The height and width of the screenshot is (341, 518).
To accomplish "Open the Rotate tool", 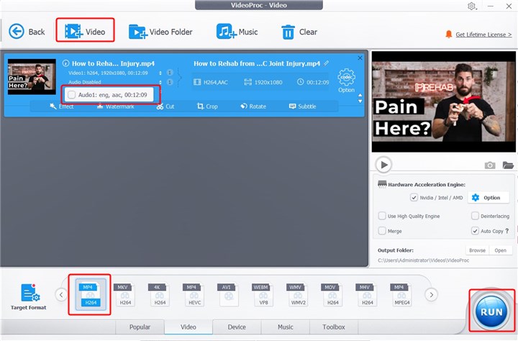I will (253, 106).
